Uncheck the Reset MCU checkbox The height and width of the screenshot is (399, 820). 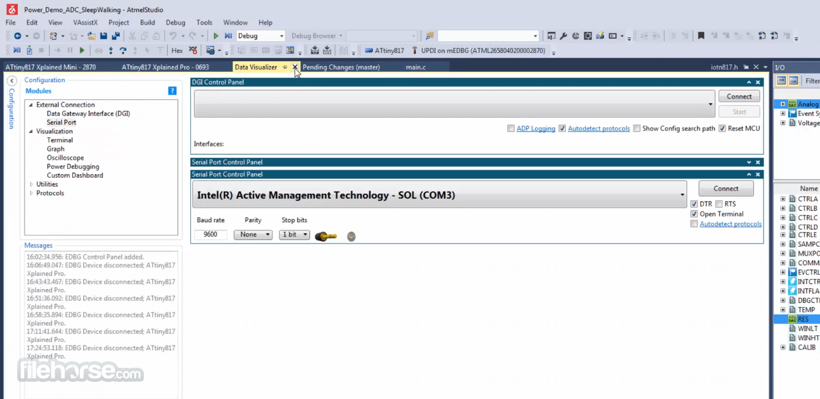point(722,128)
